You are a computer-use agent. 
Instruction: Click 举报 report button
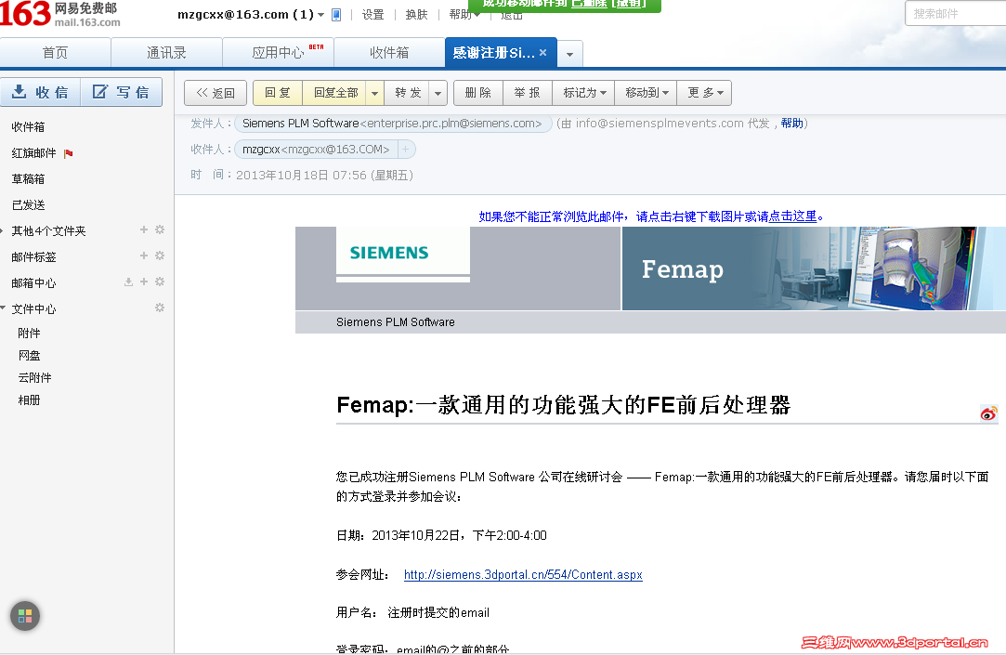(x=528, y=93)
